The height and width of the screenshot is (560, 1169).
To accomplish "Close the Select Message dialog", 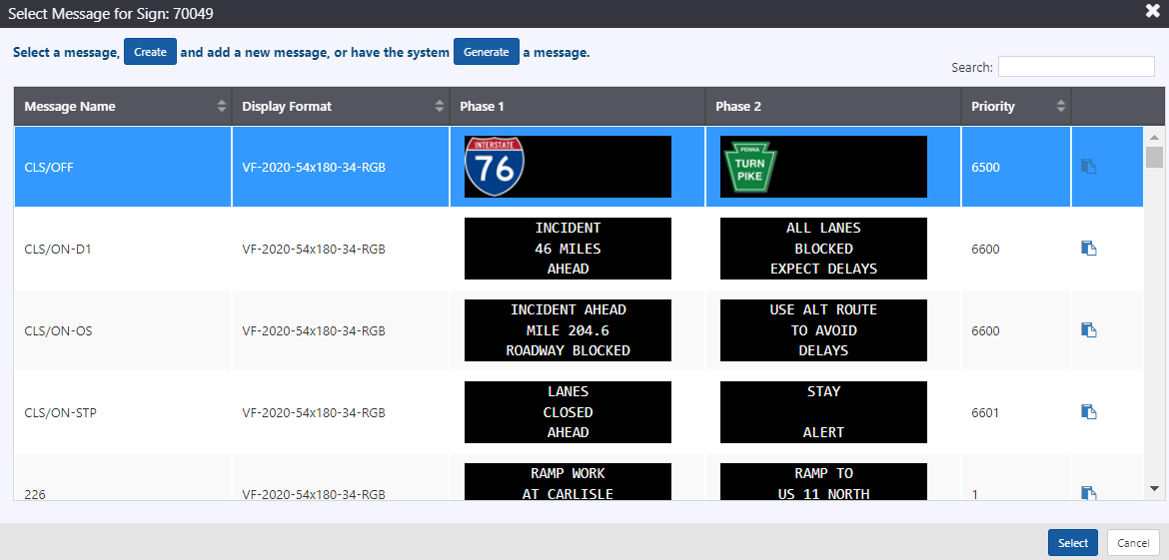I will pos(1153,10).
